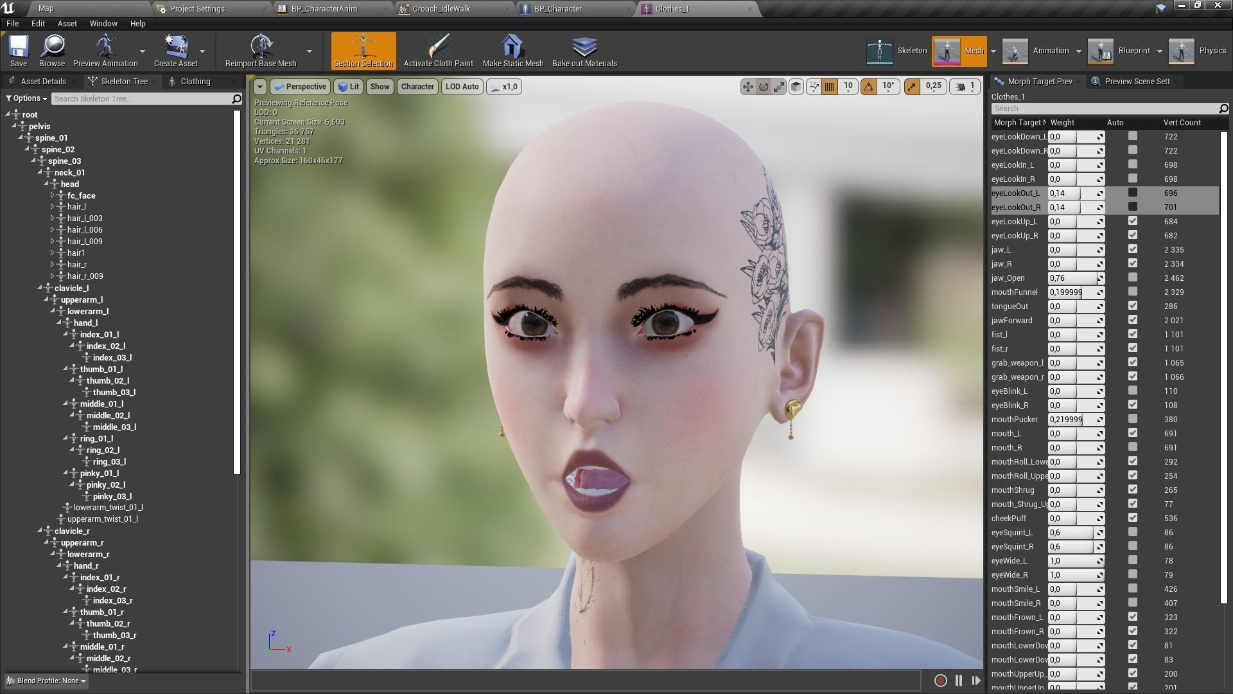Screen dimensions: 1233x694
Task: Click the Show viewport button
Action: pos(380,86)
